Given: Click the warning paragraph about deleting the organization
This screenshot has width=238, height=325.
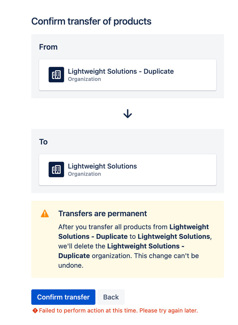Looking at the screenshot, I should (x=135, y=246).
